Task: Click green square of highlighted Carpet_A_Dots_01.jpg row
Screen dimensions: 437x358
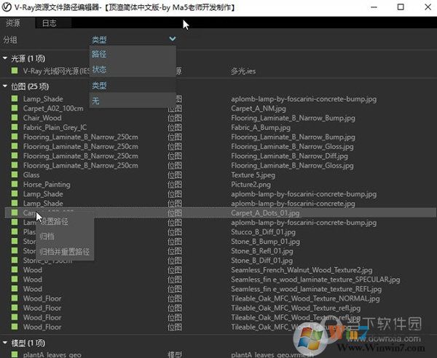Action: (15, 212)
